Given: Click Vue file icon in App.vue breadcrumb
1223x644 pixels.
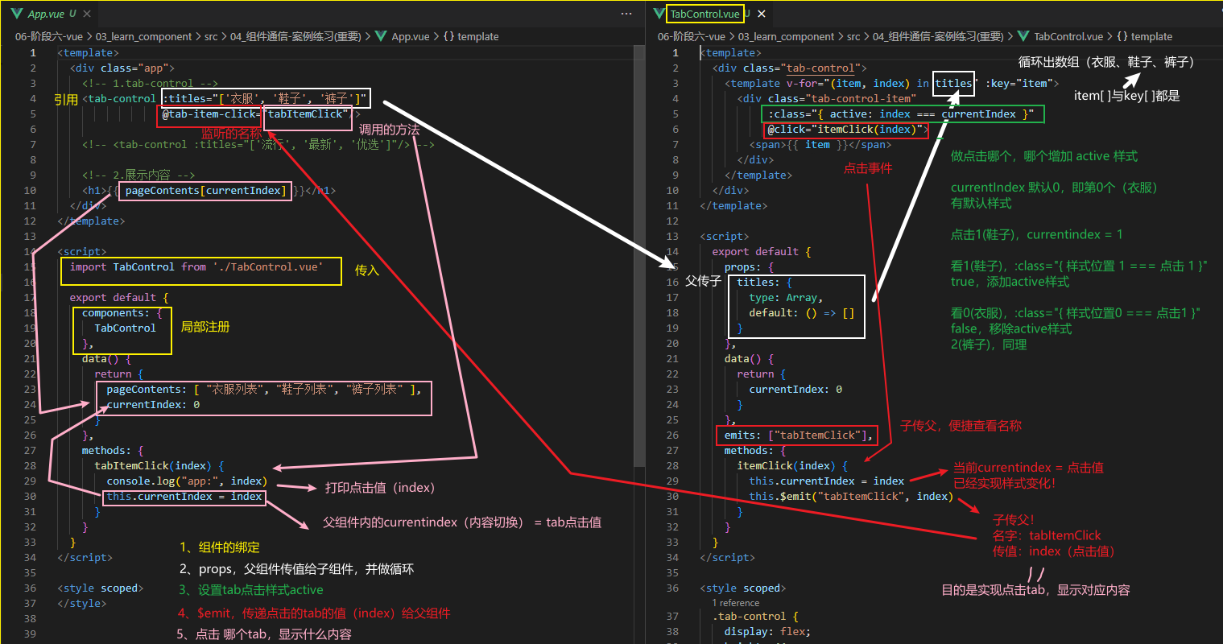Looking at the screenshot, I should point(381,36).
